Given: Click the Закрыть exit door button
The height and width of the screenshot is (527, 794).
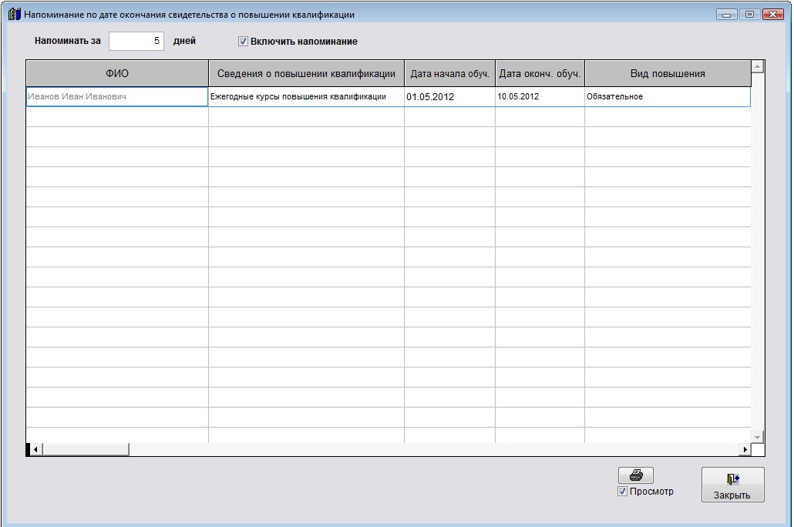Looking at the screenshot, I should point(732,485).
